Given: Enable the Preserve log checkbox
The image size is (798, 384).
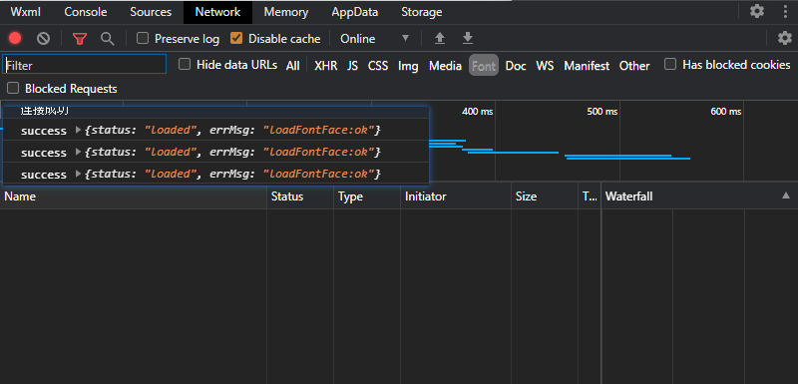Looking at the screenshot, I should point(143,38).
